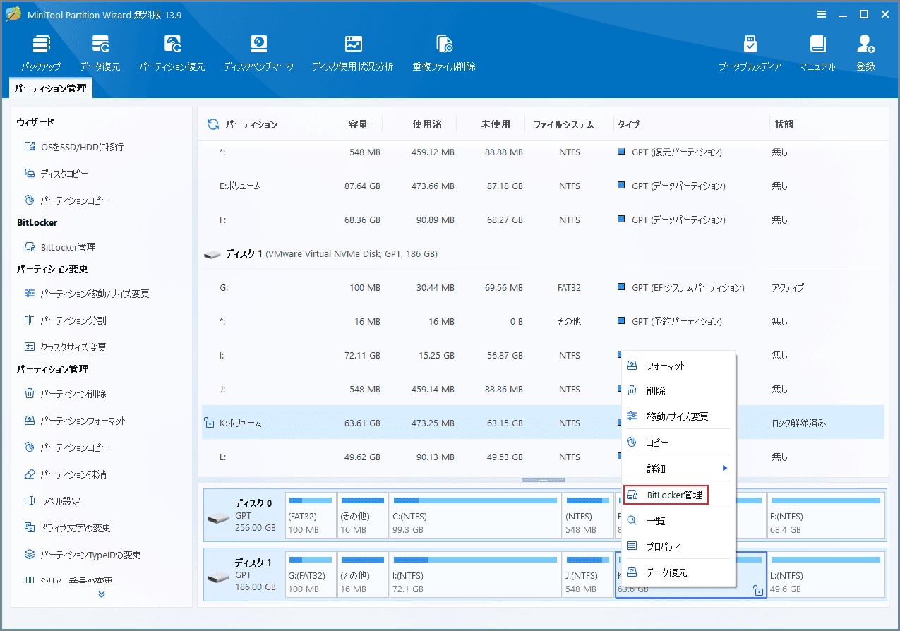This screenshot has width=900, height=631.
Task: Open ディスクベンチマーク tool
Action: tap(259, 52)
